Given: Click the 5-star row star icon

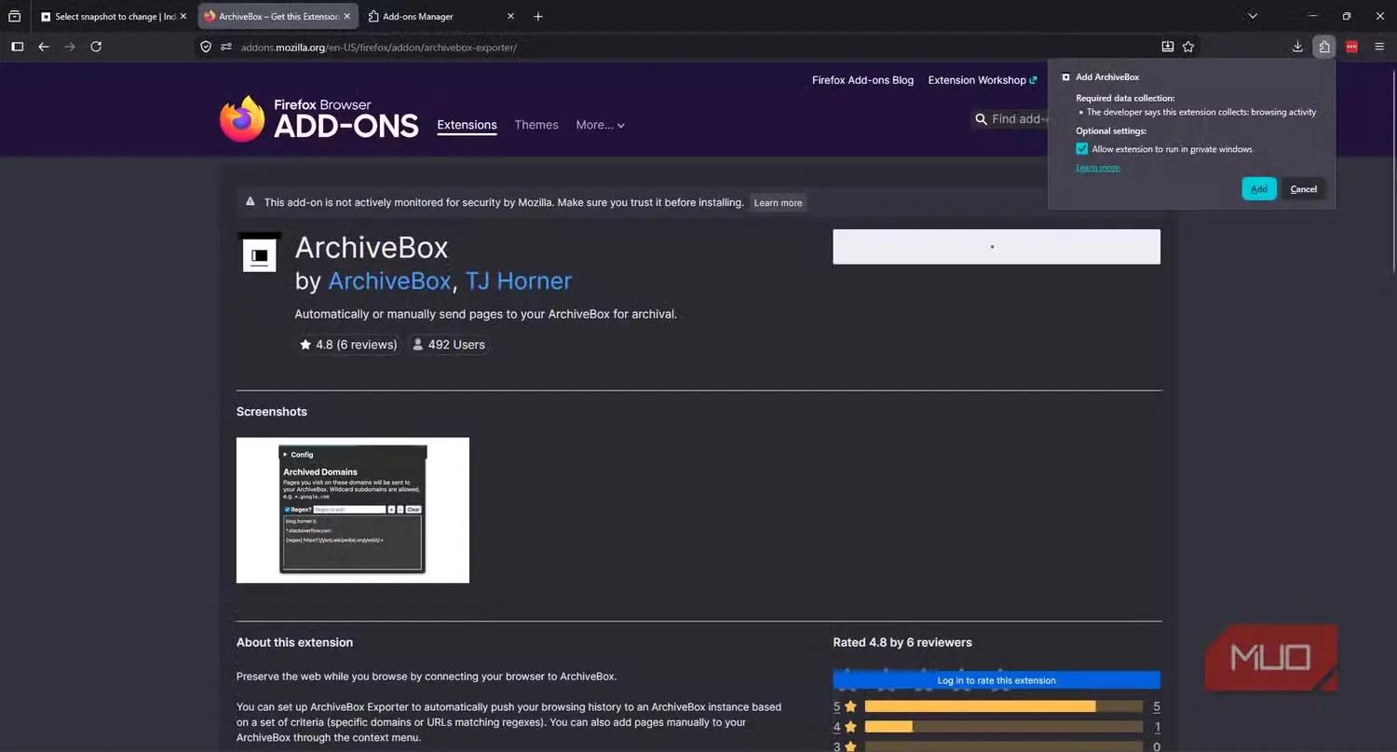Looking at the screenshot, I should pyautogui.click(x=850, y=706).
